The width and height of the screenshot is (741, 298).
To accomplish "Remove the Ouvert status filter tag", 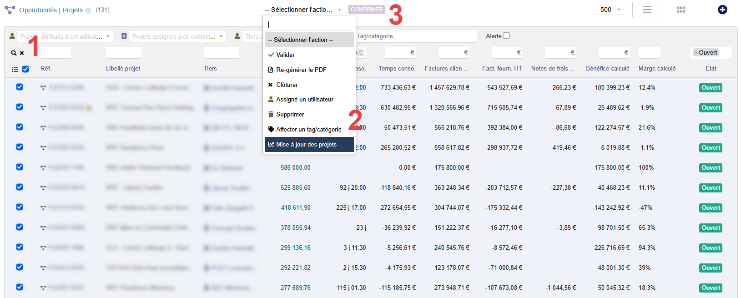I will [x=696, y=53].
